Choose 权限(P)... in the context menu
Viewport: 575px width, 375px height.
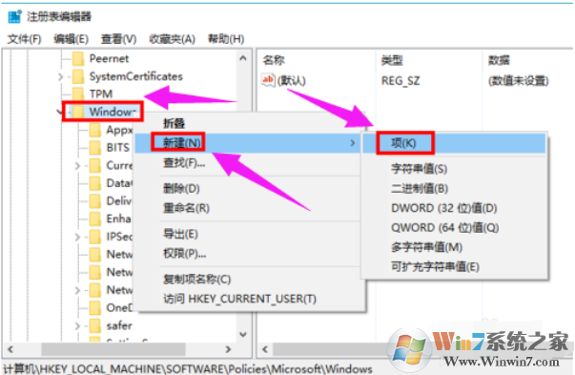click(250, 253)
